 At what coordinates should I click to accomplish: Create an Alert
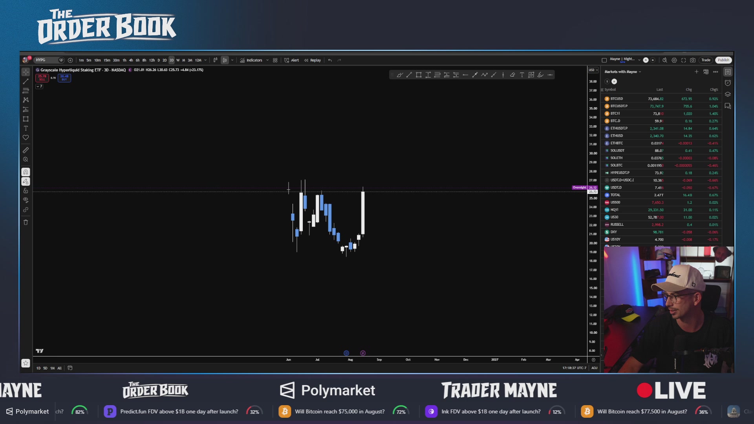tap(292, 60)
